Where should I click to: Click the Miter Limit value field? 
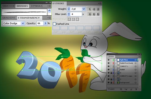coord(76,14)
